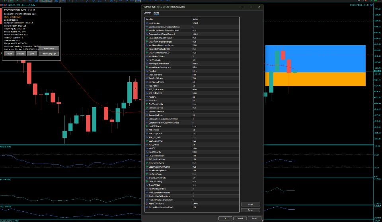Click Lock on the EA chart panel
This screenshot has width=382, height=222.
pos(32,54)
